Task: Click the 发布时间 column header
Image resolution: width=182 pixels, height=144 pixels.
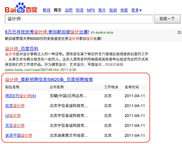Action: 132,87
